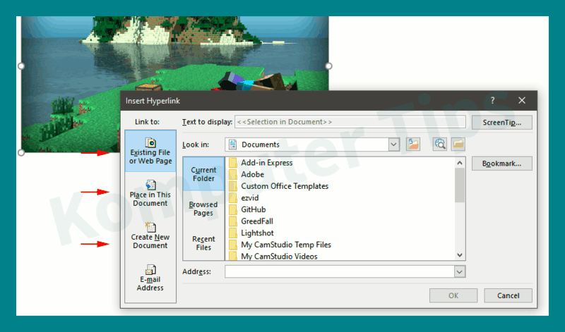Image resolution: width=565 pixels, height=332 pixels.
Task: Click the Up One Folder icon
Action: [x=414, y=145]
